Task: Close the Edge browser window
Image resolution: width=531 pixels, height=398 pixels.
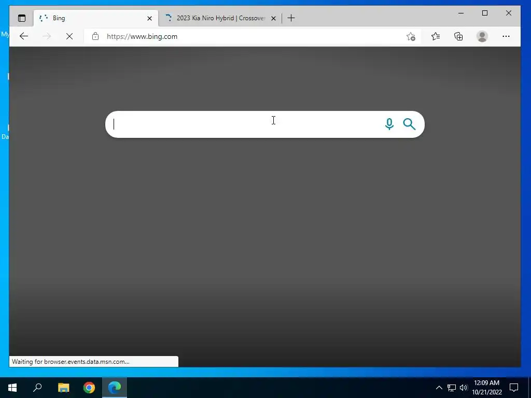Action: tap(509, 13)
